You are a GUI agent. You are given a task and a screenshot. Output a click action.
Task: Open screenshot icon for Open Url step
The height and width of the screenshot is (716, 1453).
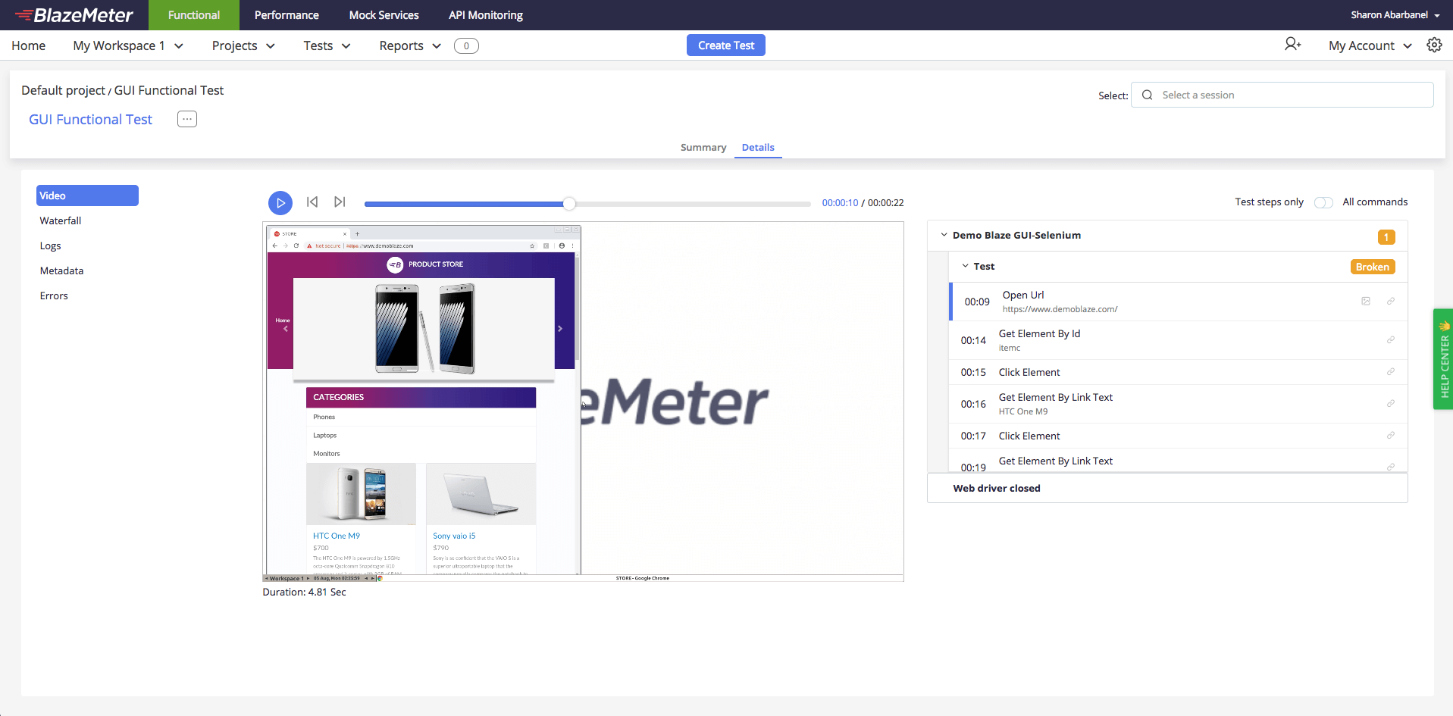point(1366,302)
